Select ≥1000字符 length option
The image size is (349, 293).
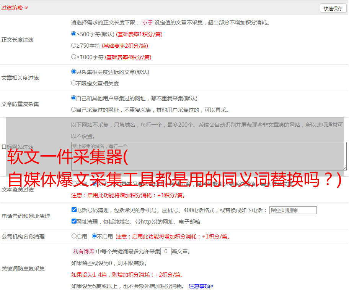pyautogui.click(x=73, y=56)
